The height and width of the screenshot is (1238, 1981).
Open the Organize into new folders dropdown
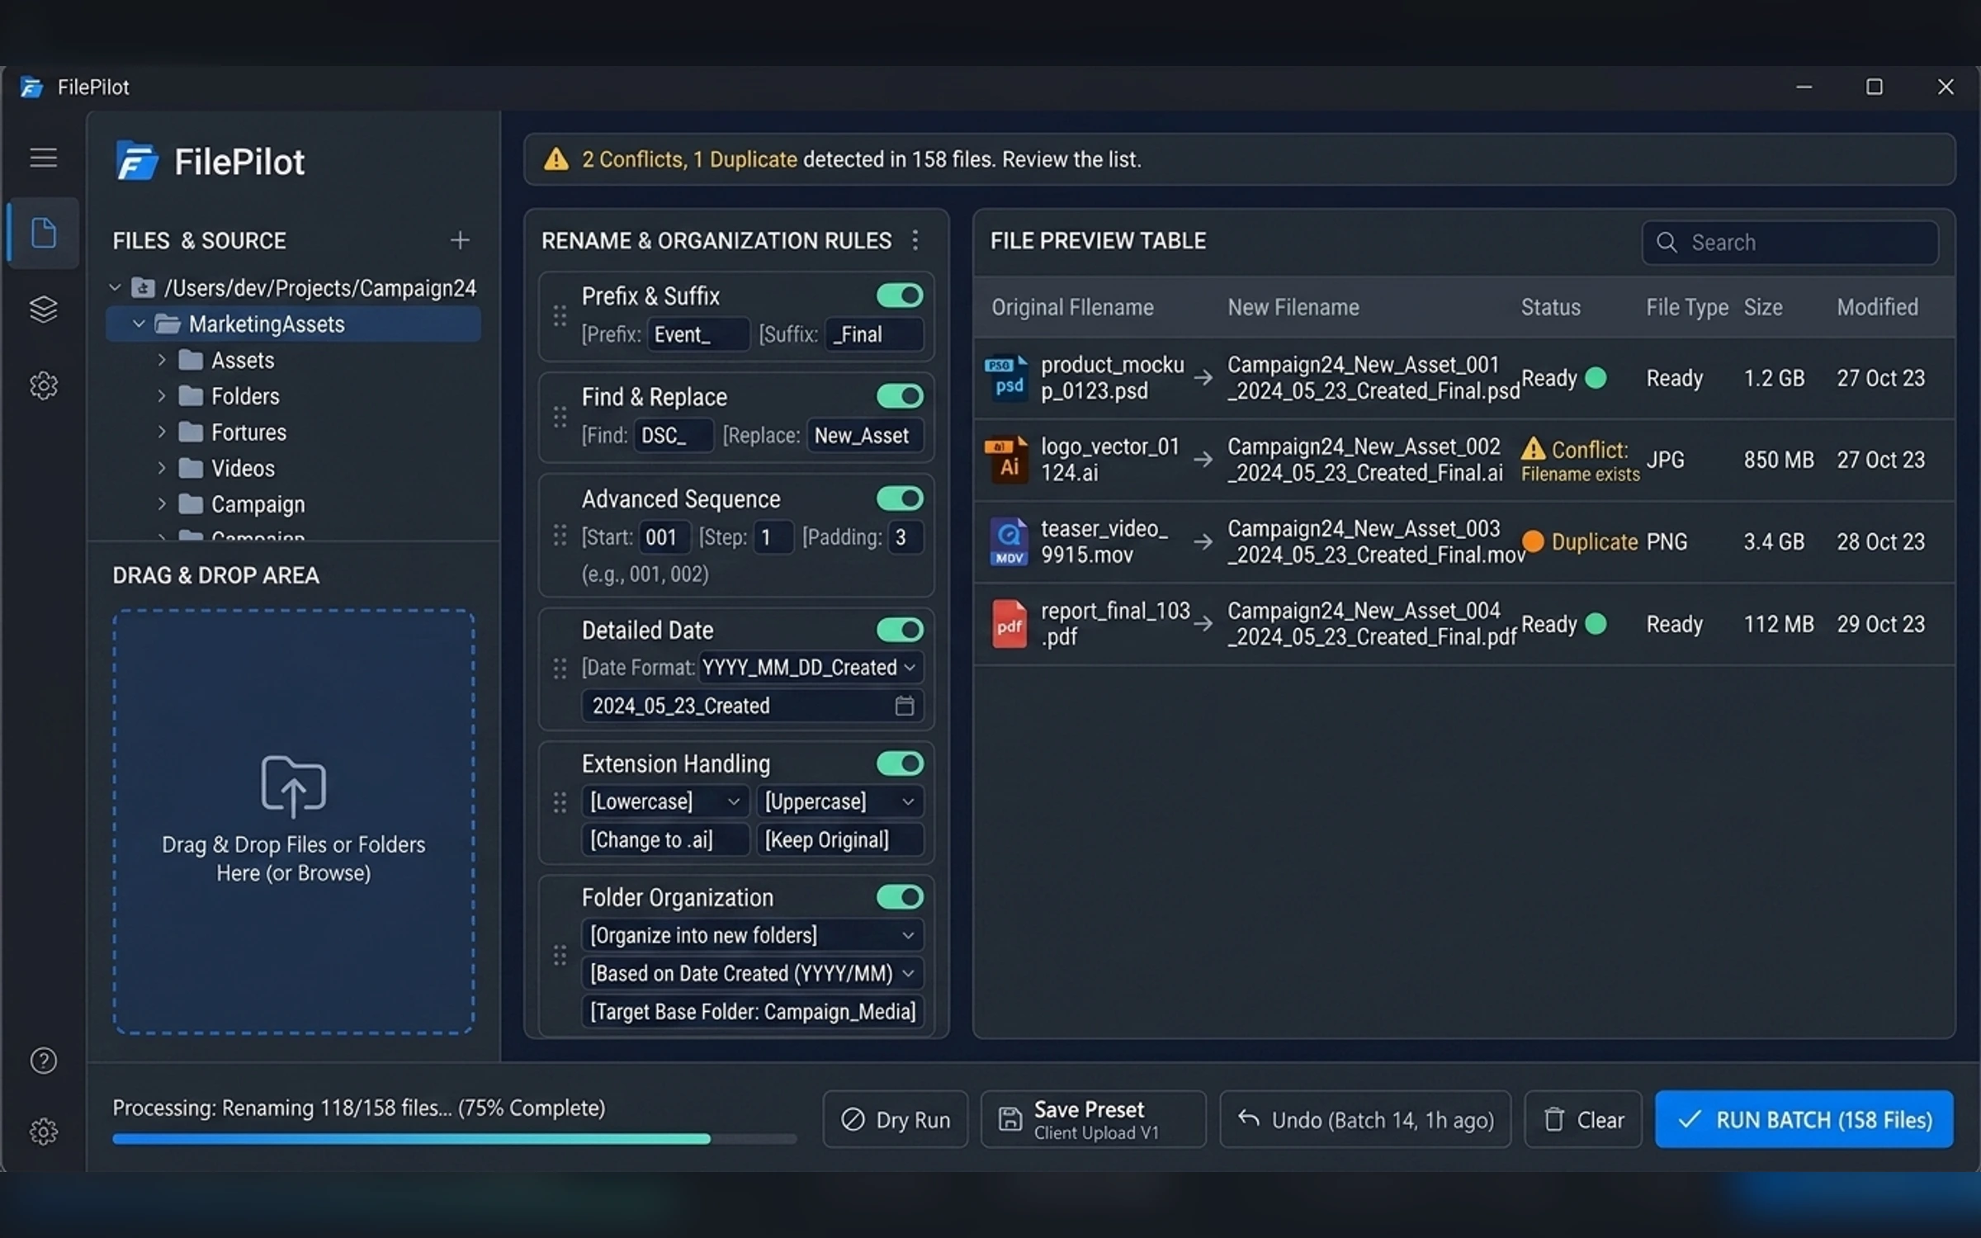tap(753, 935)
